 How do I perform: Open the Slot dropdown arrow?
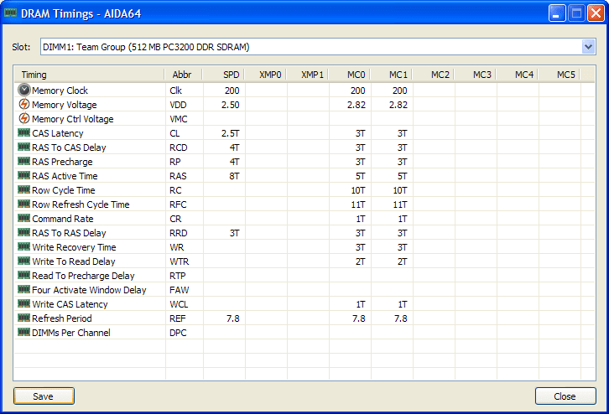pos(588,47)
